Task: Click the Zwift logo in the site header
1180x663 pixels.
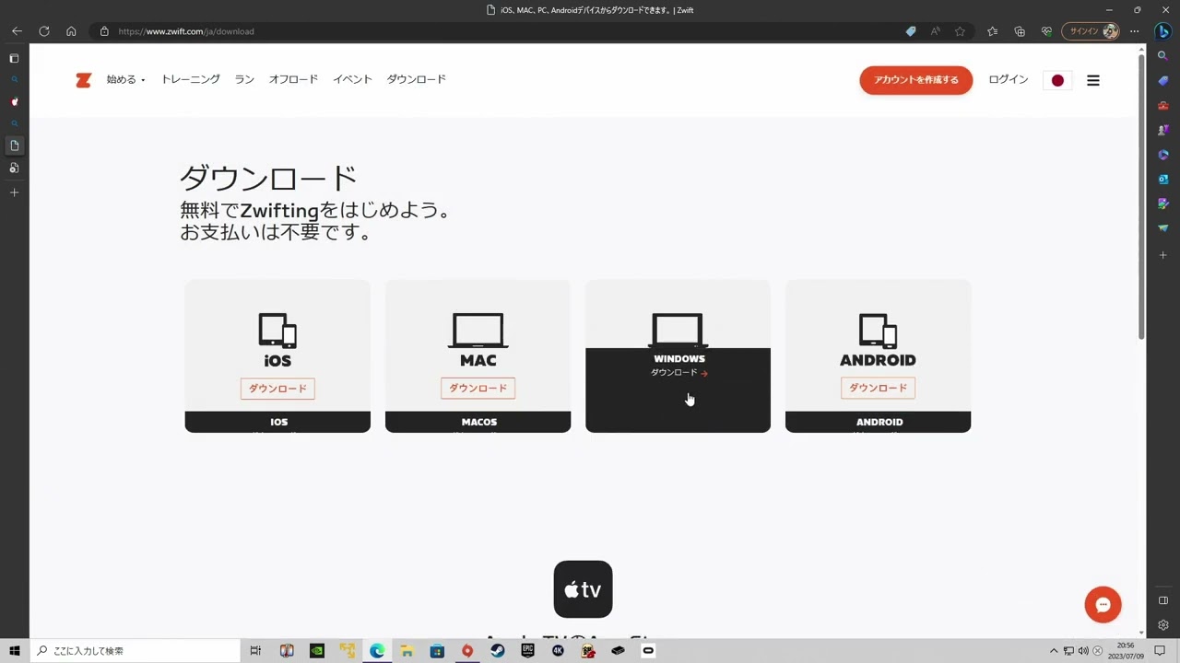Action: 83,80
